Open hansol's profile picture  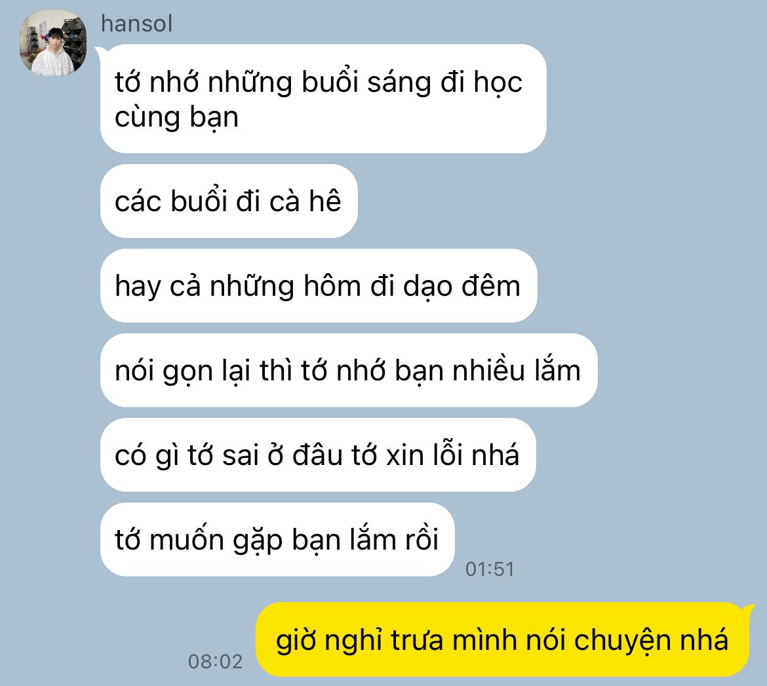pos(53,43)
